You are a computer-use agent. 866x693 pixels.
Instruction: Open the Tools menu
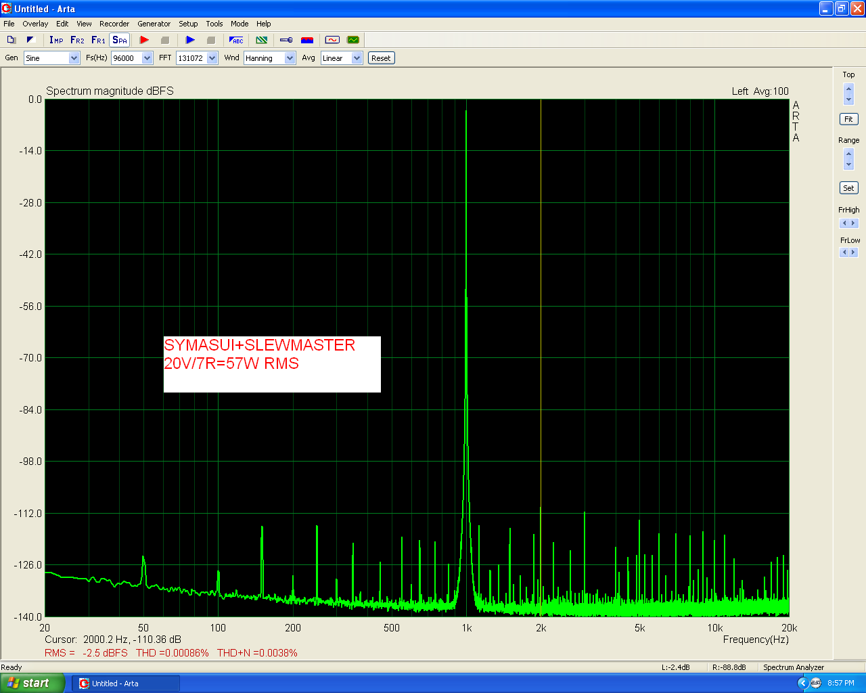coord(214,24)
